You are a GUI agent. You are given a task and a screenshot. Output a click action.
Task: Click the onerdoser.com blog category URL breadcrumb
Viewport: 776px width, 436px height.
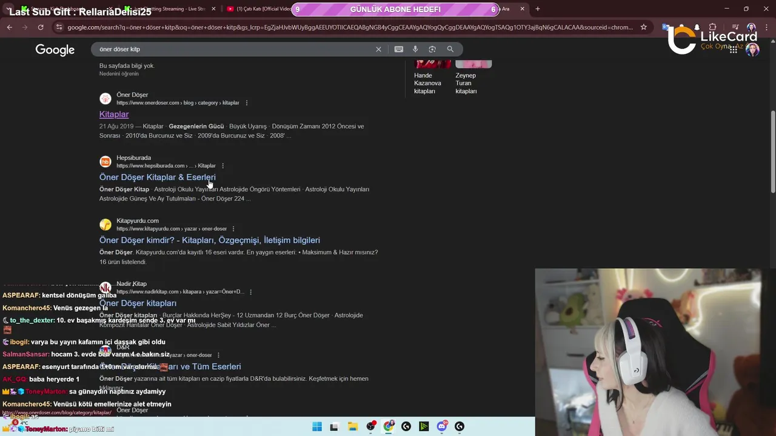(x=178, y=103)
